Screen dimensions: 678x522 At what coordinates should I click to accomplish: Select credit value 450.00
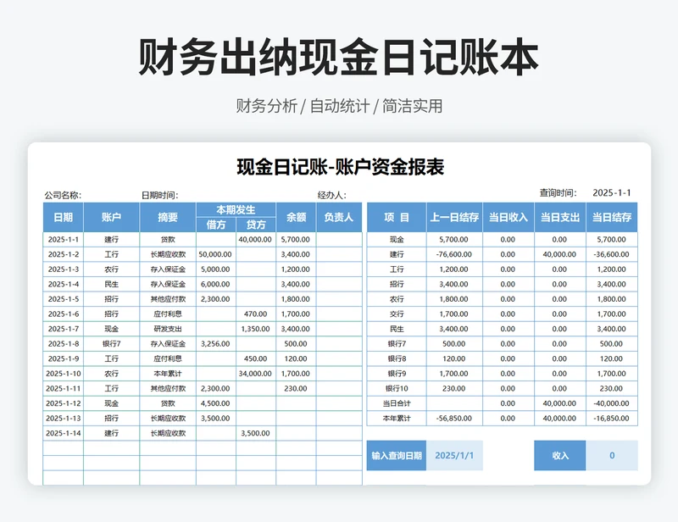point(256,358)
